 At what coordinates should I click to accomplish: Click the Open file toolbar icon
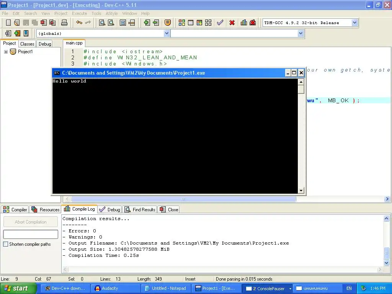[17, 23]
